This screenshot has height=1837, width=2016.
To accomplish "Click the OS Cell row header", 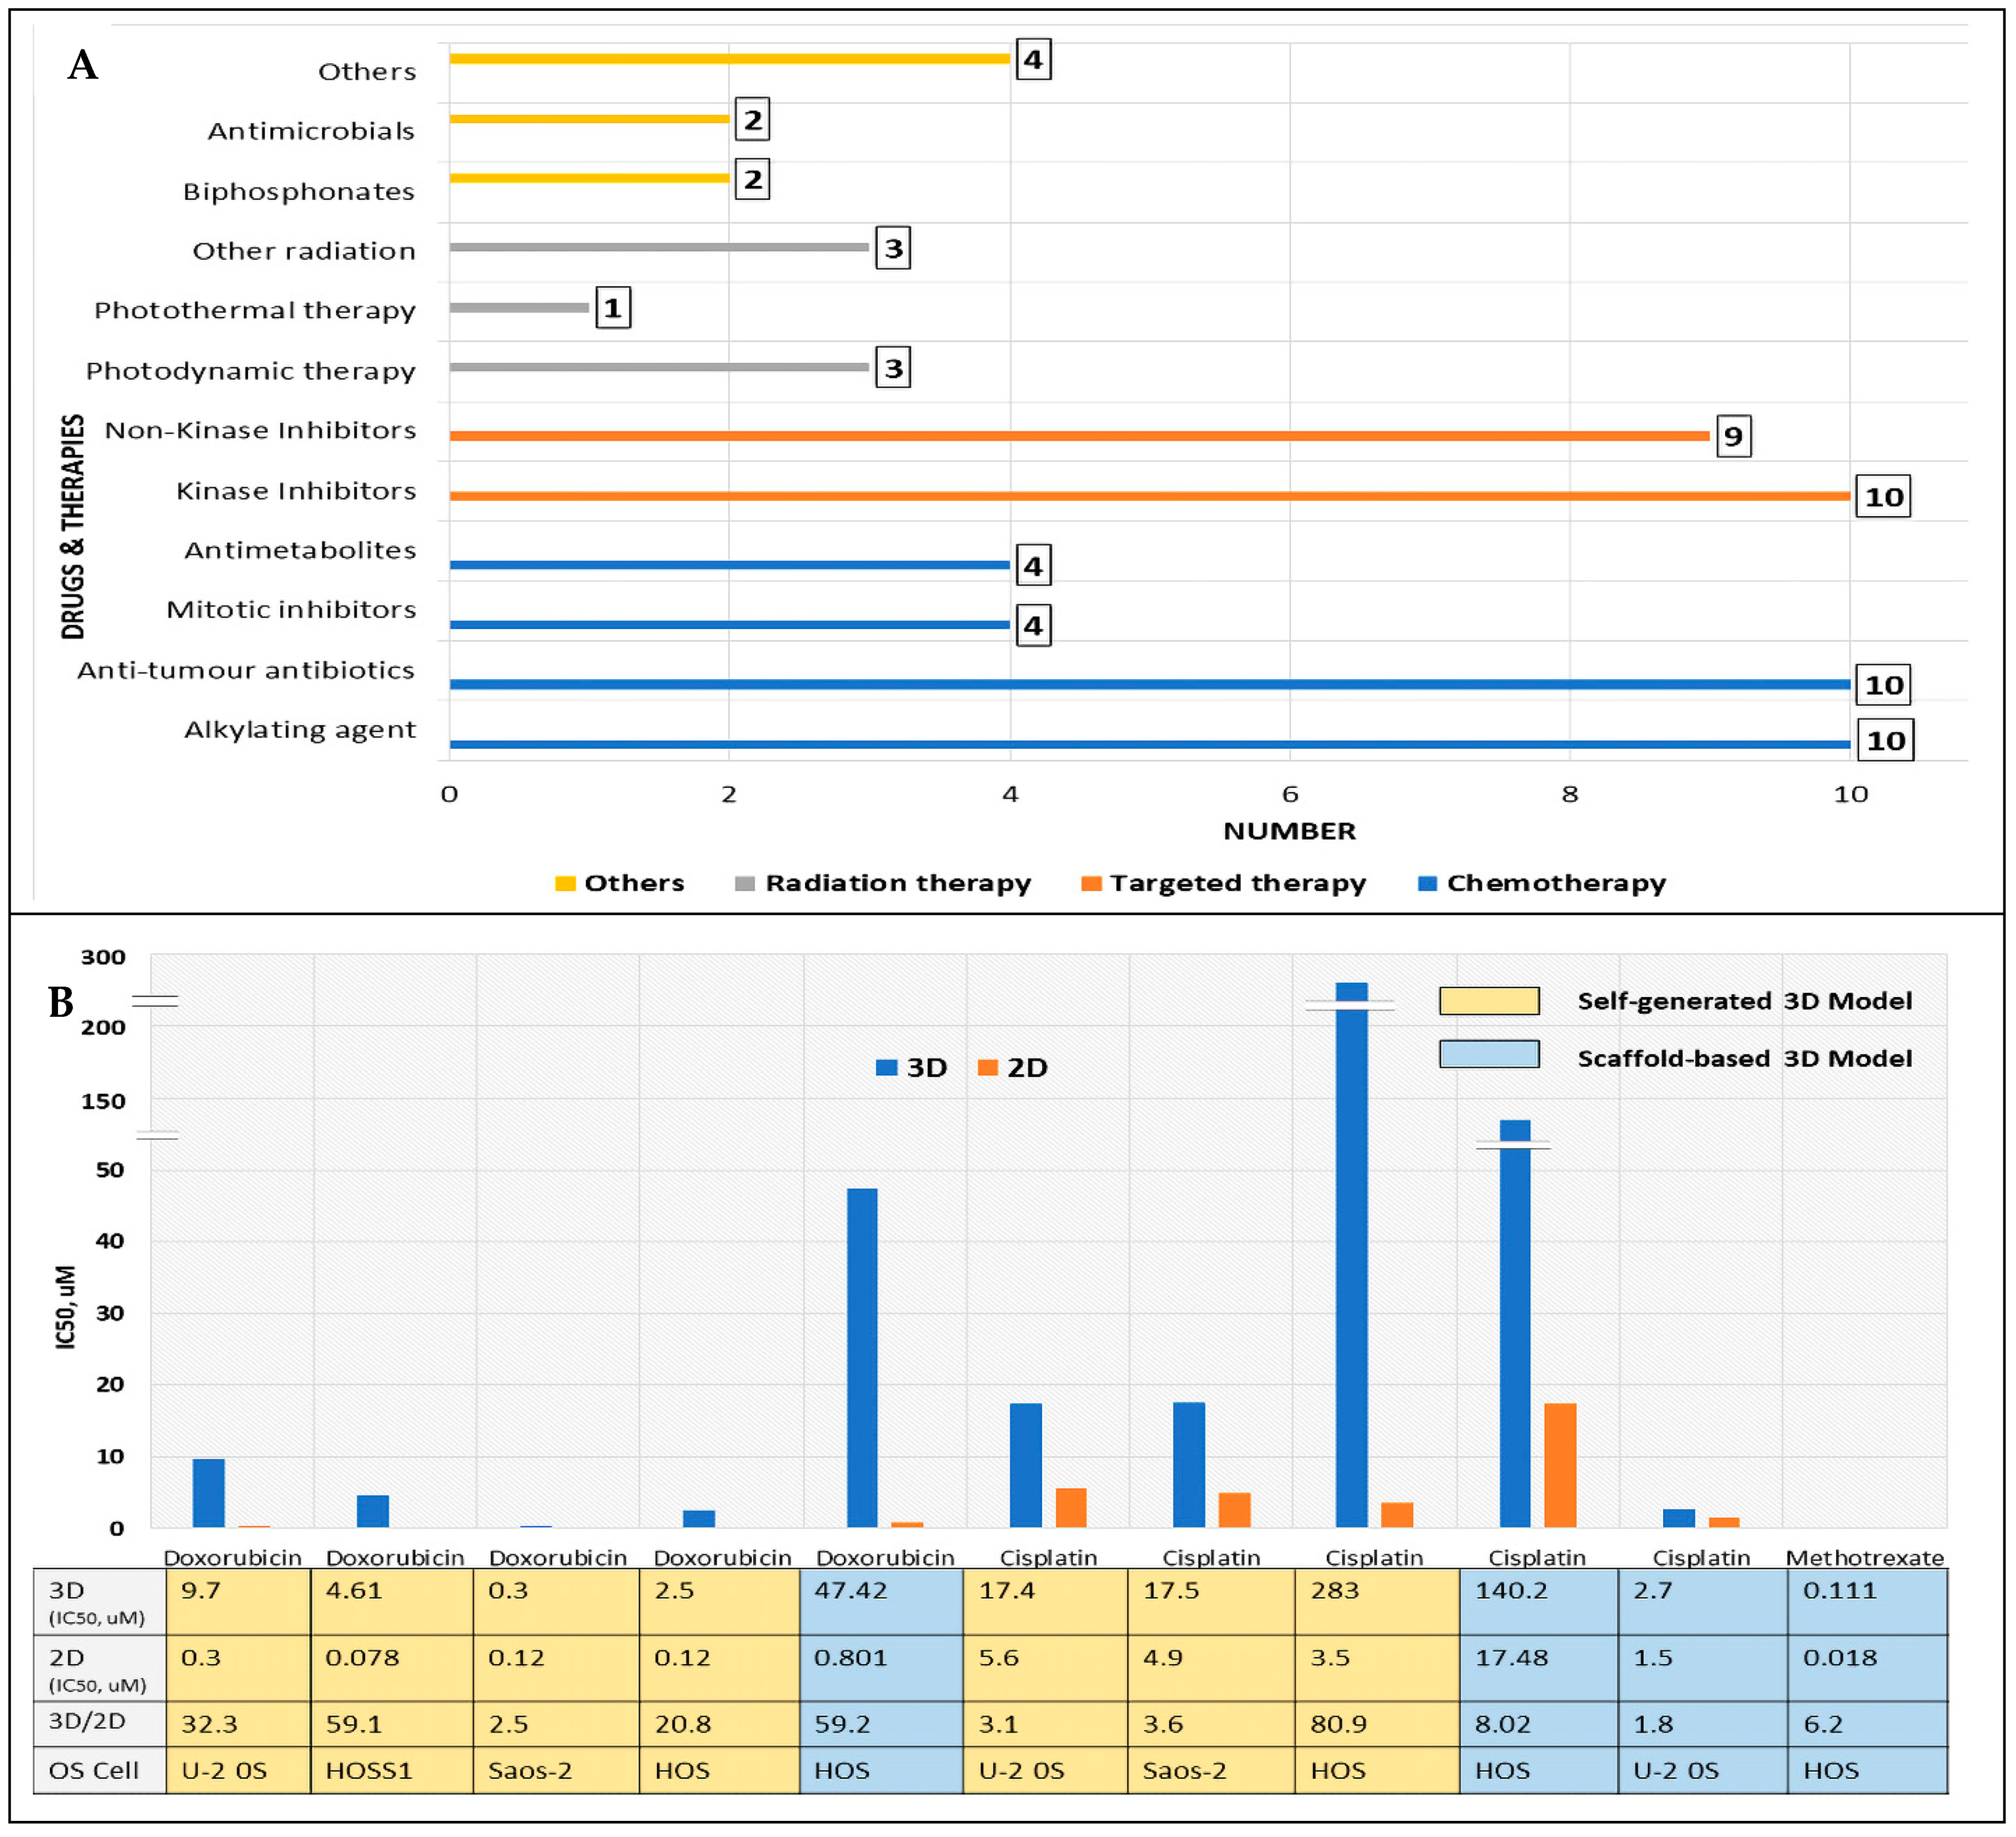I will (94, 1770).
